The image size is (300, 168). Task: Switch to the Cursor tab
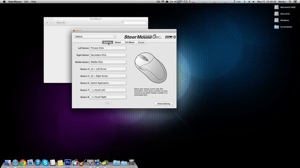(x=142, y=42)
